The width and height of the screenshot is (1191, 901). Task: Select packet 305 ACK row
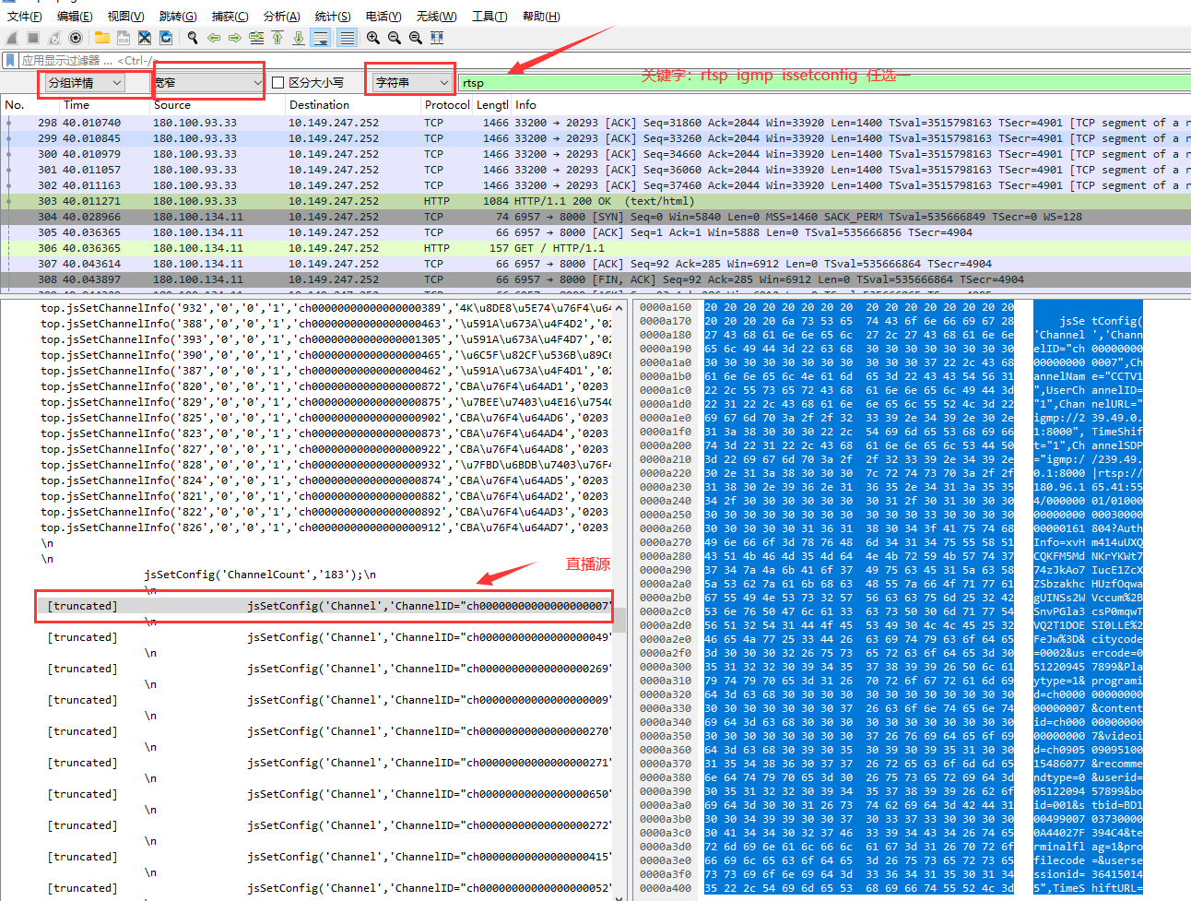click(595, 232)
